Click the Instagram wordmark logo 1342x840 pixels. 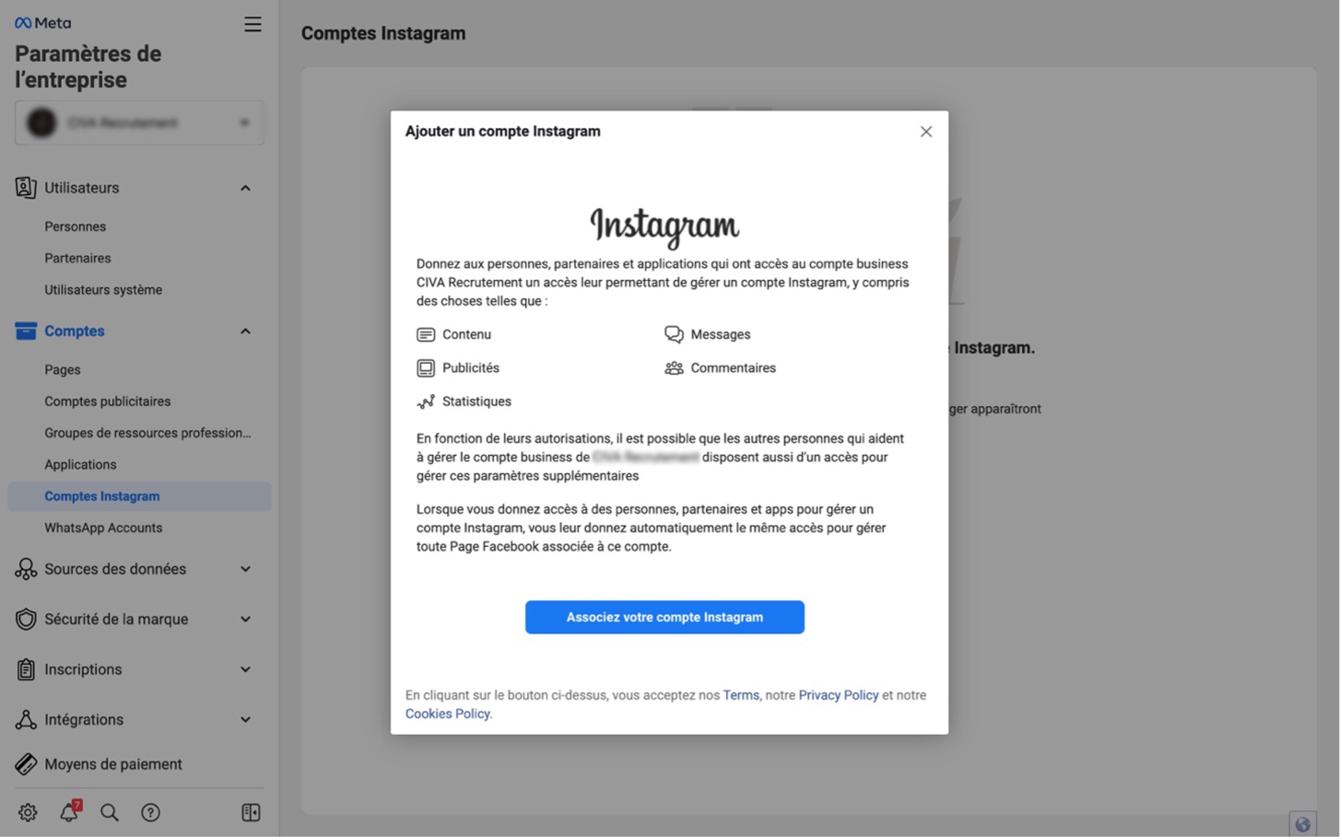click(x=665, y=228)
